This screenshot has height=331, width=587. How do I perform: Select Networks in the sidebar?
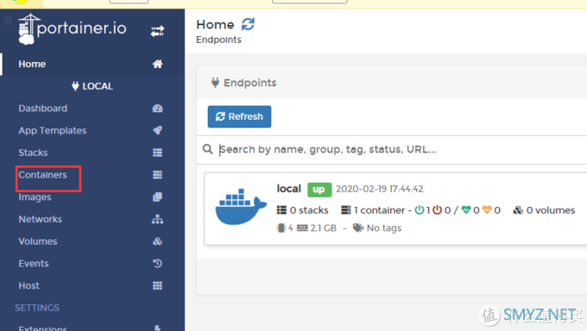point(41,219)
